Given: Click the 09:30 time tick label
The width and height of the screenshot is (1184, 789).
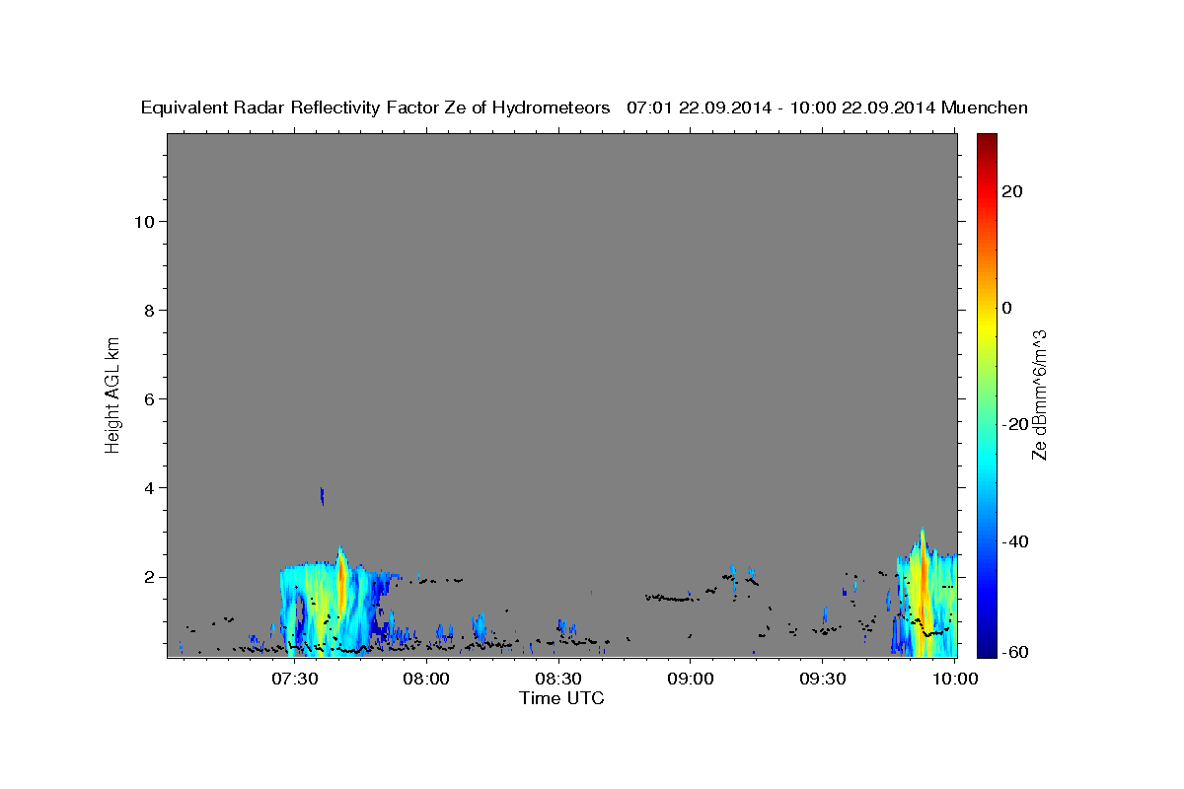Looking at the screenshot, I should point(821,679).
